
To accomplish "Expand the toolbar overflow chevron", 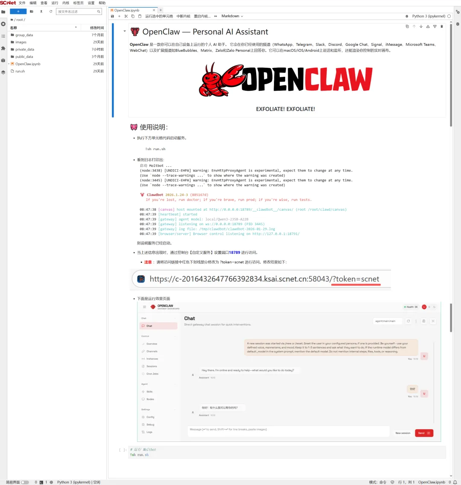I will [x=215, y=16].
